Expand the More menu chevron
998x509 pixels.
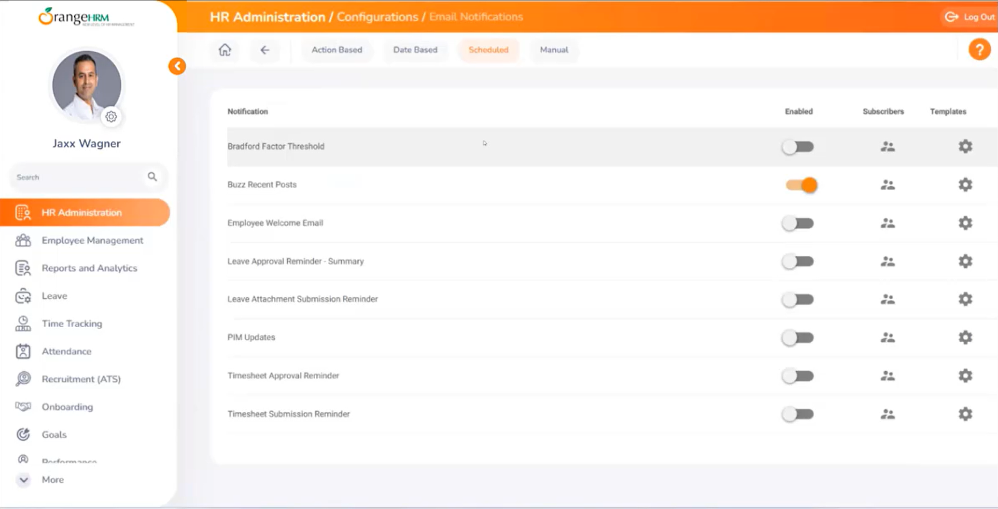pyautogui.click(x=24, y=480)
